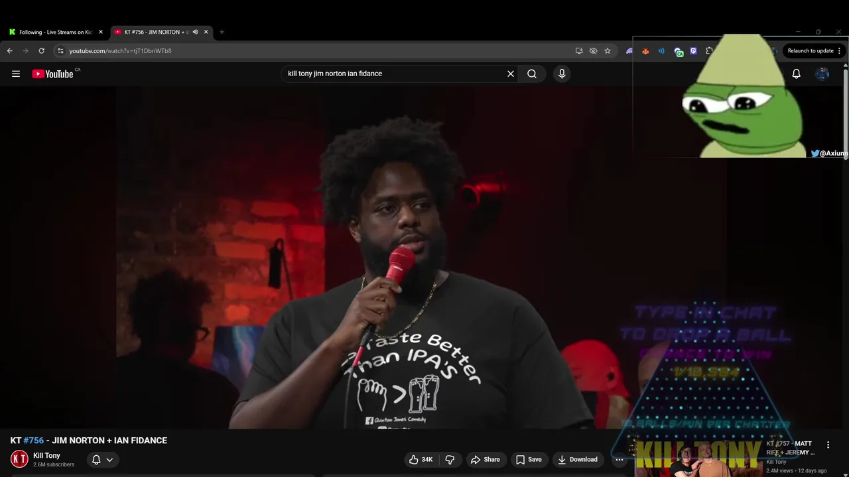The height and width of the screenshot is (477, 849).
Task: Open the YouTube account avatar menu
Action: tap(822, 74)
